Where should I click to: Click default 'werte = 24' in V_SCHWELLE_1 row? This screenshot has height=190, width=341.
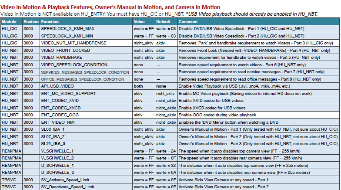pos(166,151)
